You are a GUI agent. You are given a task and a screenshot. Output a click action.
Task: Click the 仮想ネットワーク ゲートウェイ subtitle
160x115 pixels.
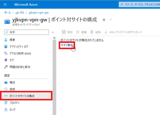[x=26, y=25]
